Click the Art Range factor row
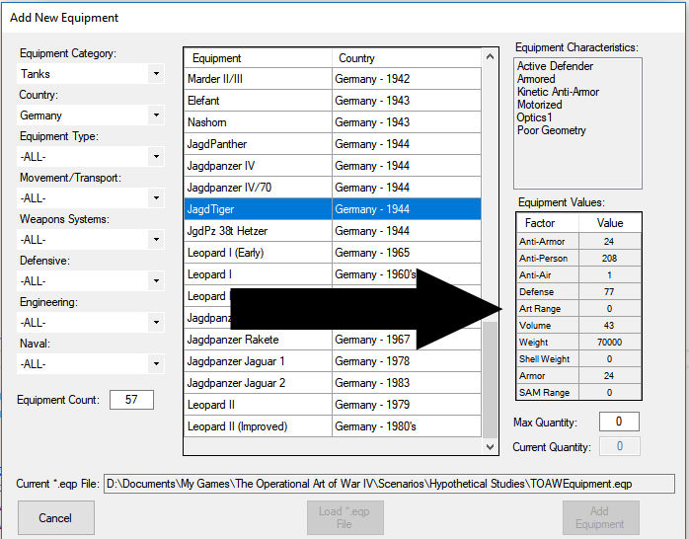The image size is (689, 539). click(578, 309)
